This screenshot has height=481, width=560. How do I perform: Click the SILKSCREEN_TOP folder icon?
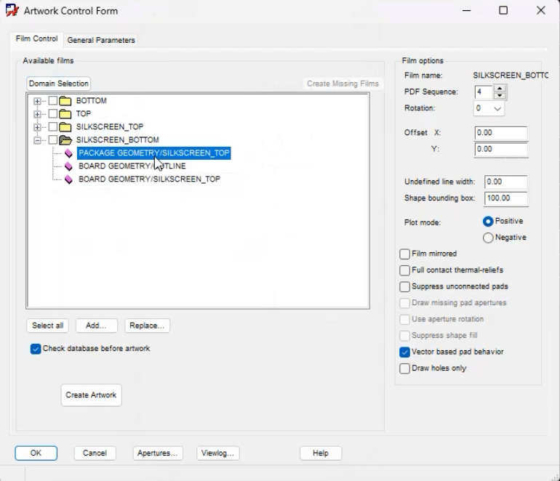[65, 127]
